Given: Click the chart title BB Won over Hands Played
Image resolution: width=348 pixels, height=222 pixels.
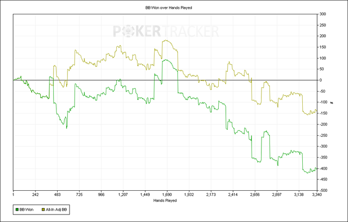Looking at the screenshot, I should (169, 8).
